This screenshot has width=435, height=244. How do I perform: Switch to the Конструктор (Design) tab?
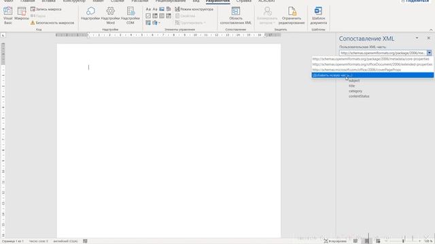point(74,1)
